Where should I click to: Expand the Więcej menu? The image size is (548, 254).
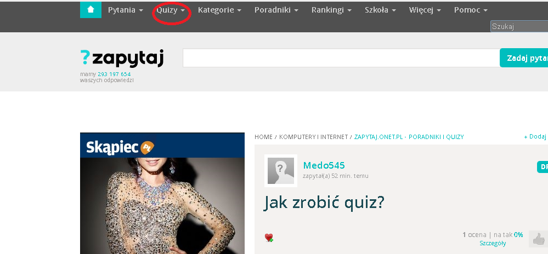pyautogui.click(x=425, y=10)
